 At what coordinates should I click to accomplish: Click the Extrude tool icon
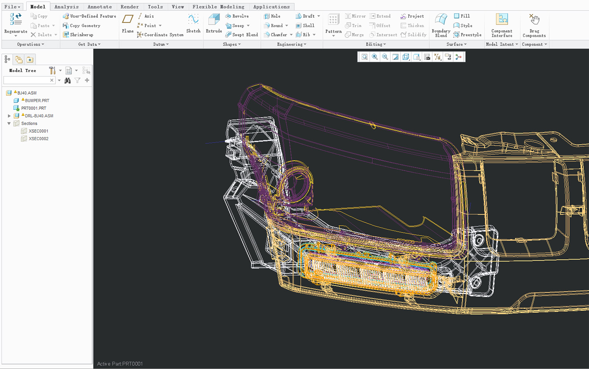(x=214, y=20)
